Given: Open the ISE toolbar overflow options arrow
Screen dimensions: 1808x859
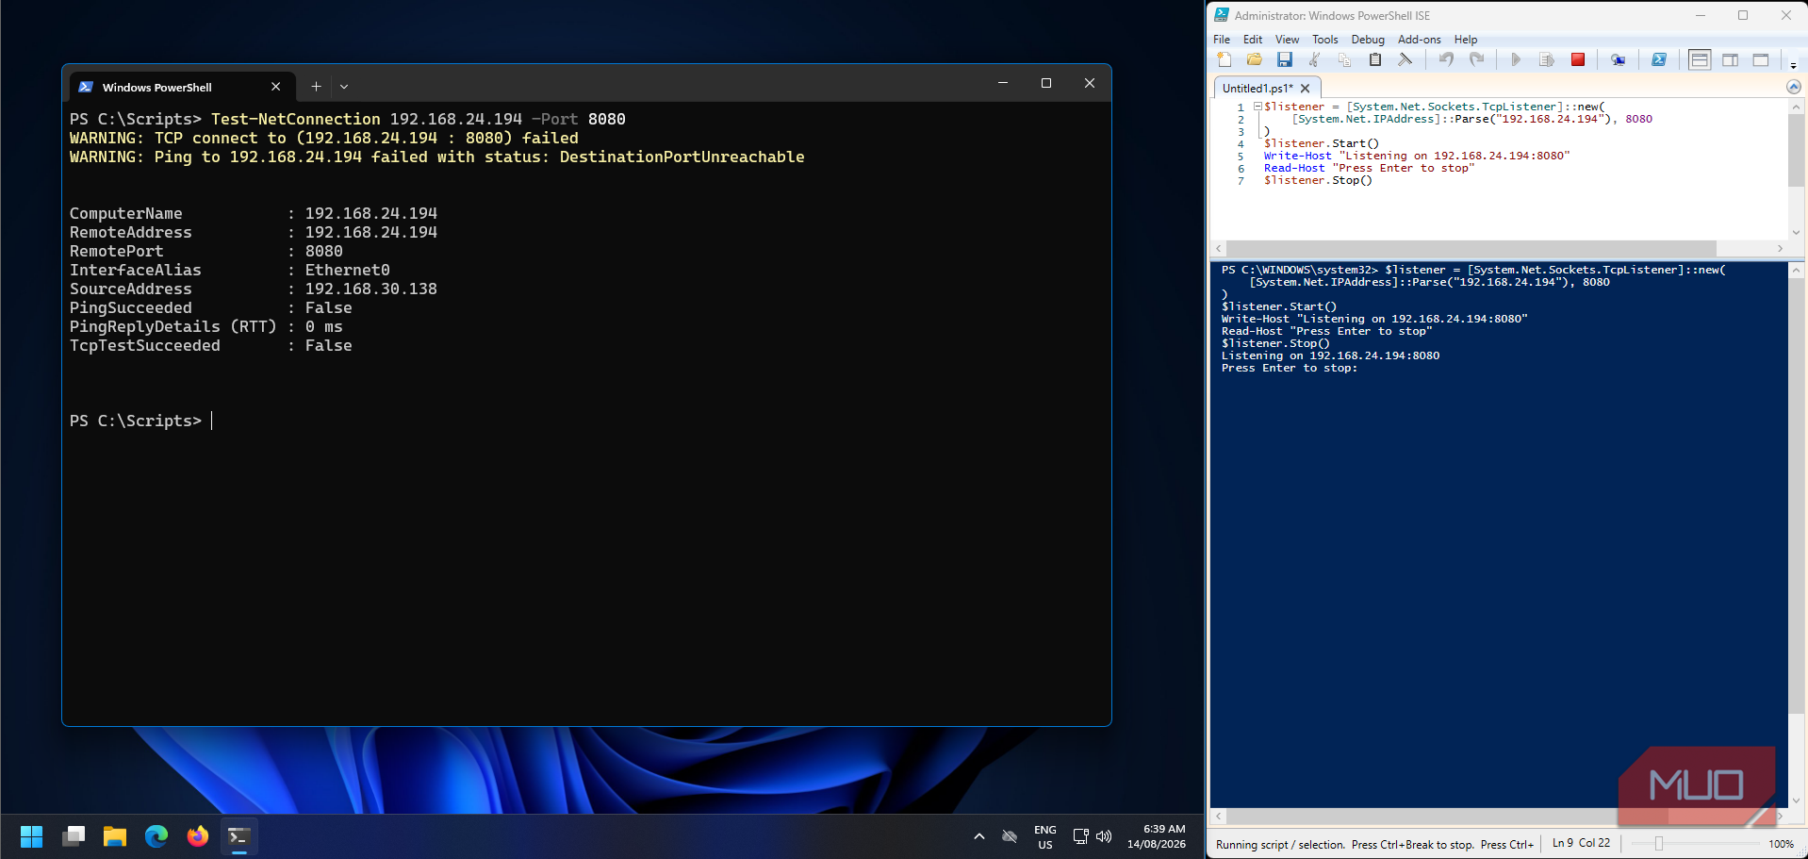Looking at the screenshot, I should (1793, 65).
